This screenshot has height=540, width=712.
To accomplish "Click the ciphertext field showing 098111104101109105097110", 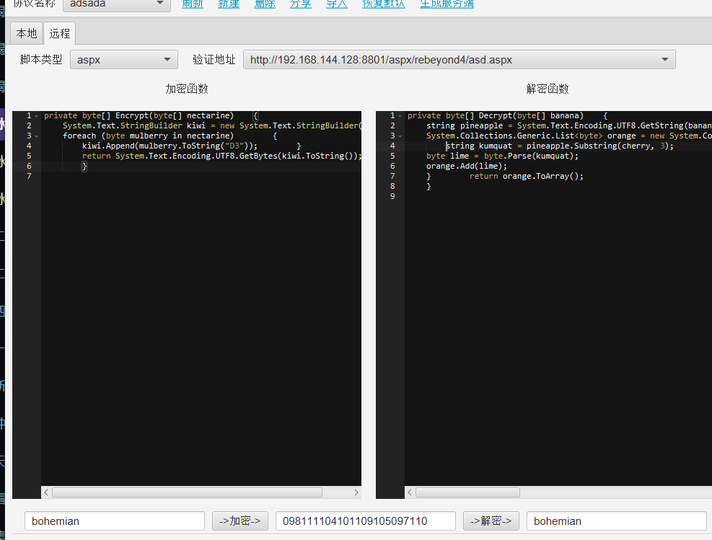I will coord(365,521).
